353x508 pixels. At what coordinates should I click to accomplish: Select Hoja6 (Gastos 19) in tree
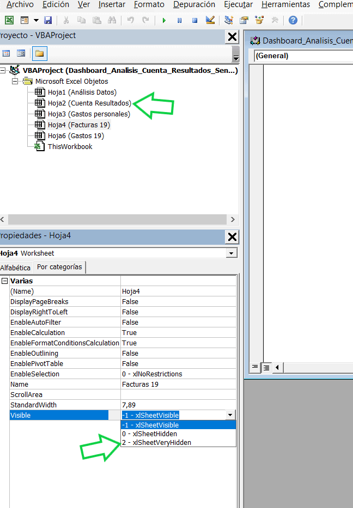pos(76,136)
